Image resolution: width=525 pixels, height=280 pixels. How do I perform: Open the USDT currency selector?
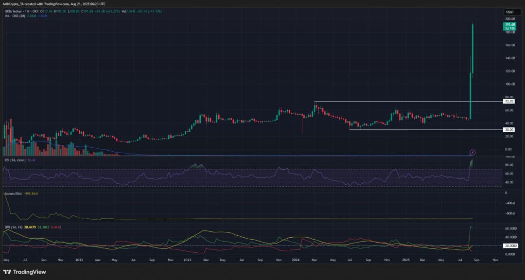click(x=509, y=12)
